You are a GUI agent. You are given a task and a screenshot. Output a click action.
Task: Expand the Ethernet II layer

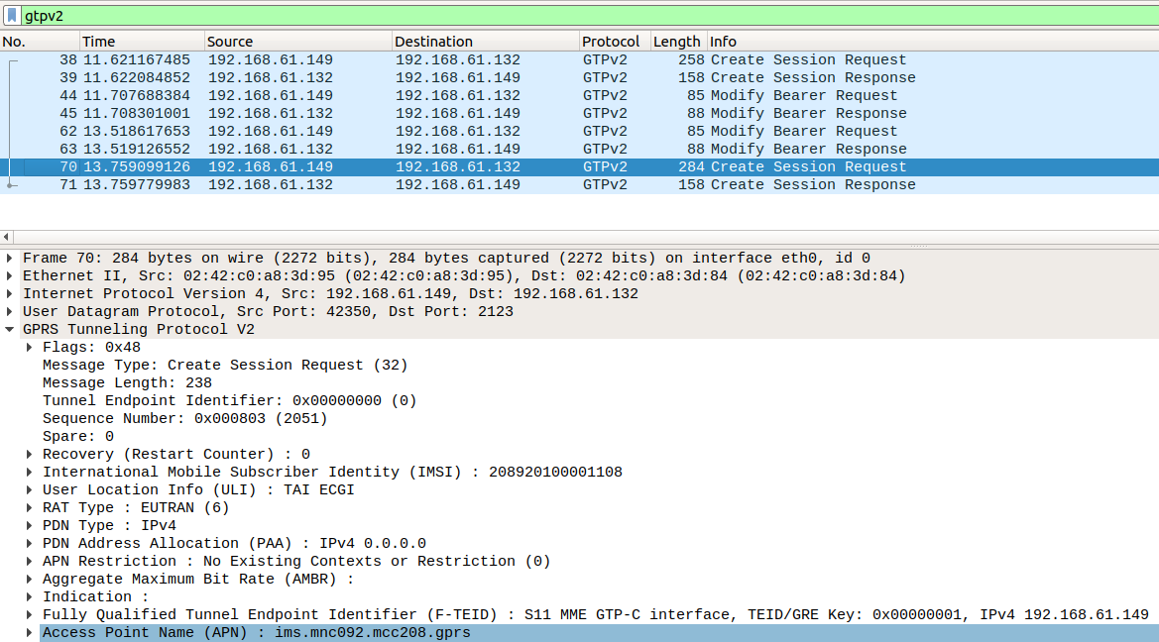pos(9,275)
